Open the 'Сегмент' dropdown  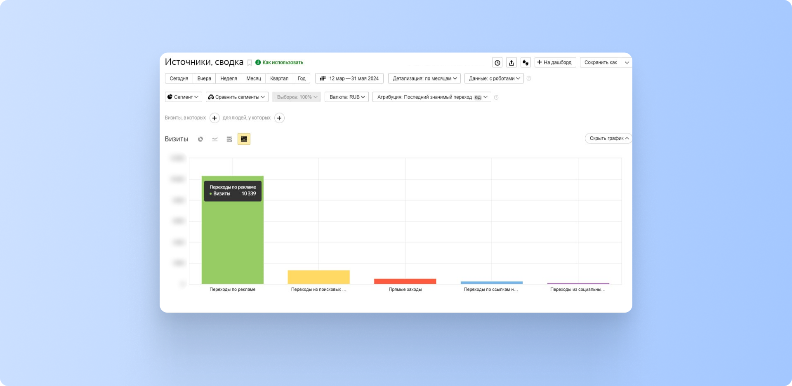pos(184,97)
